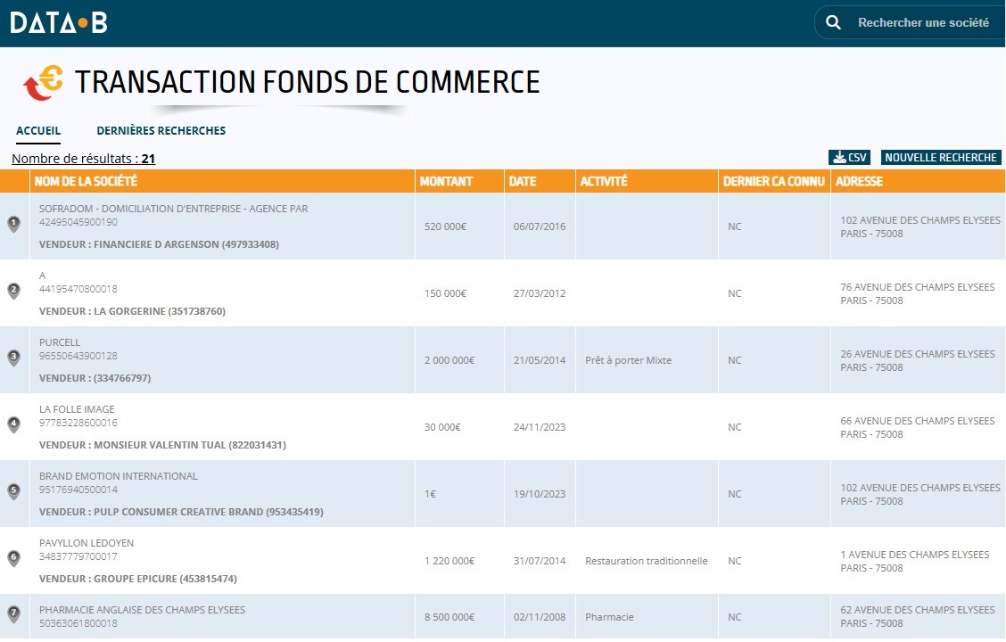This screenshot has height=642, width=1006.
Task: Click the date 19/10/2023
Action: (x=540, y=494)
